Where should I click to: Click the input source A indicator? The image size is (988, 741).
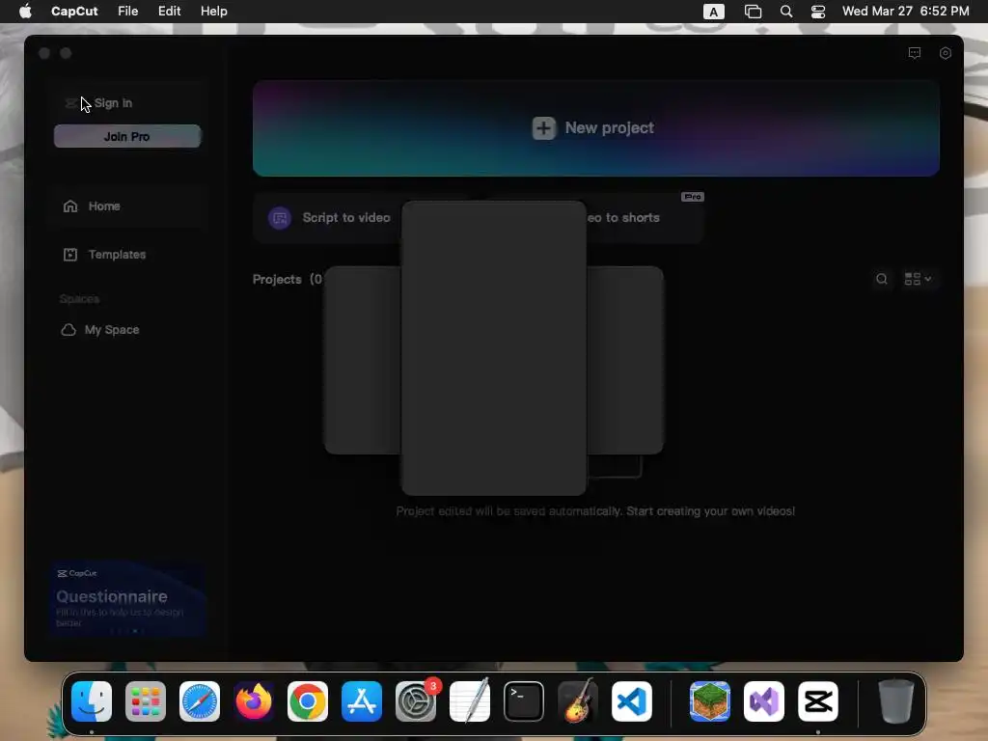click(713, 12)
